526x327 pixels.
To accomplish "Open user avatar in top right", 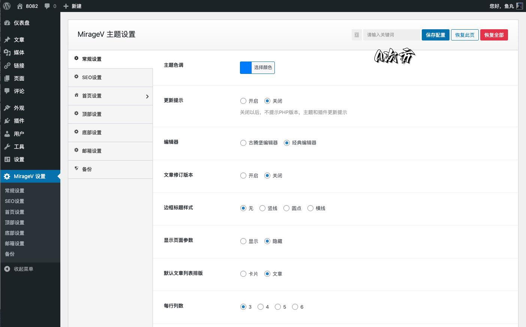I will 519,6.
